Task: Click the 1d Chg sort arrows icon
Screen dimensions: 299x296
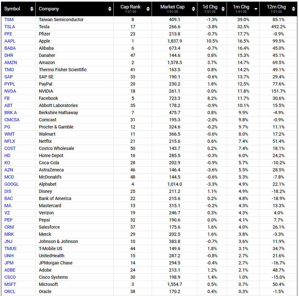Action: (224, 9)
